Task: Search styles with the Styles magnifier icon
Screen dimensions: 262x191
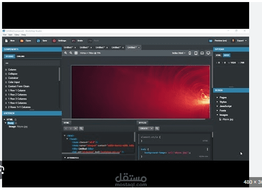Action: pyautogui.click(x=157, y=129)
